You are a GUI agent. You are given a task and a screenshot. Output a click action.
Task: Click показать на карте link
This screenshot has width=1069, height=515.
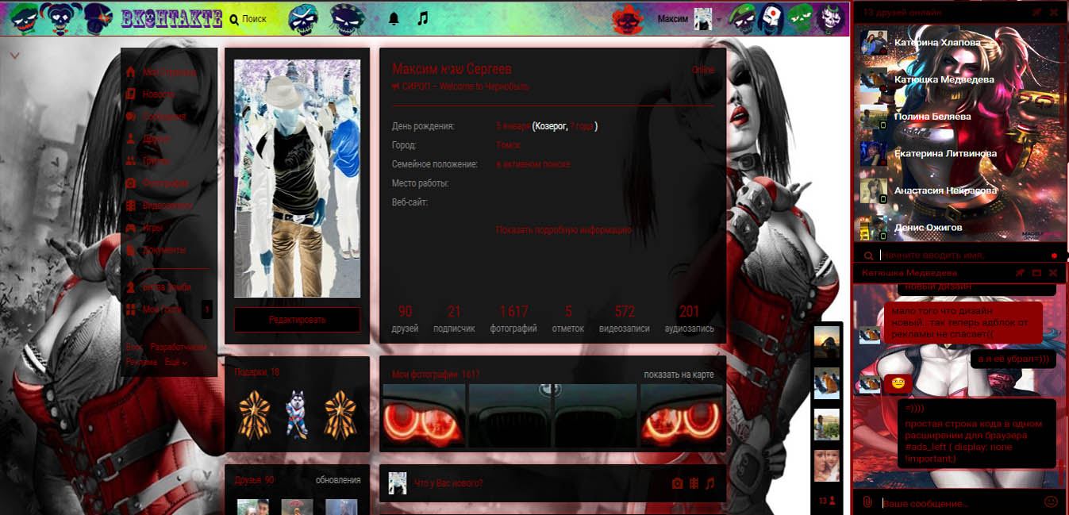click(679, 375)
